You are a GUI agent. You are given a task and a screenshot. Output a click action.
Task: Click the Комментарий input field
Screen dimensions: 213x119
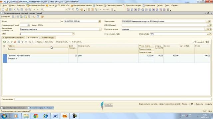click(x=113, y=99)
